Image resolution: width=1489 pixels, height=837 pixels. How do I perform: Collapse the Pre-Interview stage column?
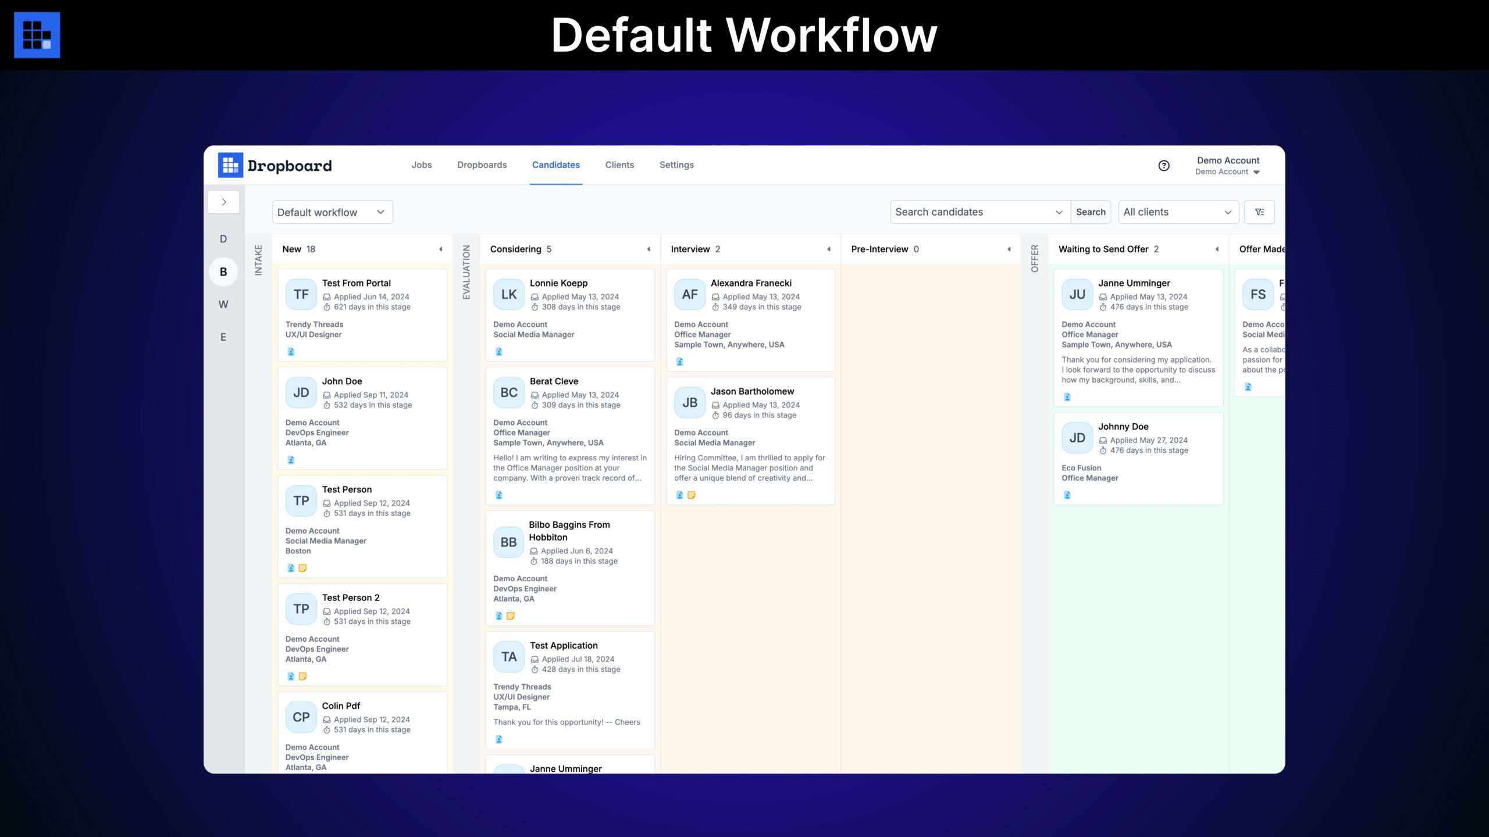[x=1009, y=249]
